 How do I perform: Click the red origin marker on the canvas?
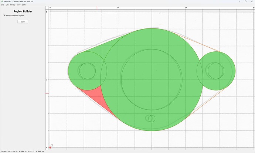pos(50,147)
